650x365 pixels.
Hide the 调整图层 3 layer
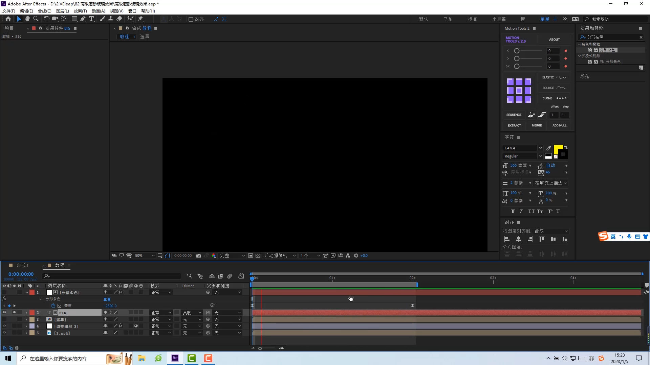(x=4, y=326)
